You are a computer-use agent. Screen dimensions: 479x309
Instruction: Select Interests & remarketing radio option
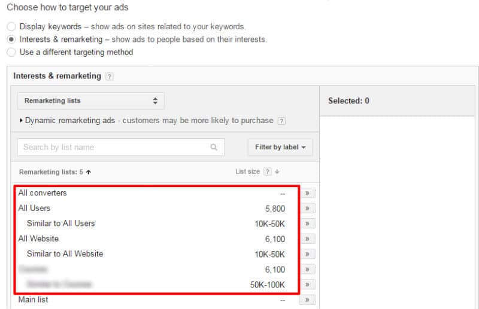point(11,39)
